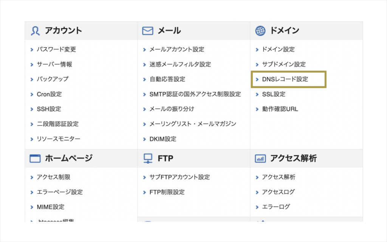Open サブFTPアカウント設定
Viewport: 387px width, 242px height.
tap(180, 177)
